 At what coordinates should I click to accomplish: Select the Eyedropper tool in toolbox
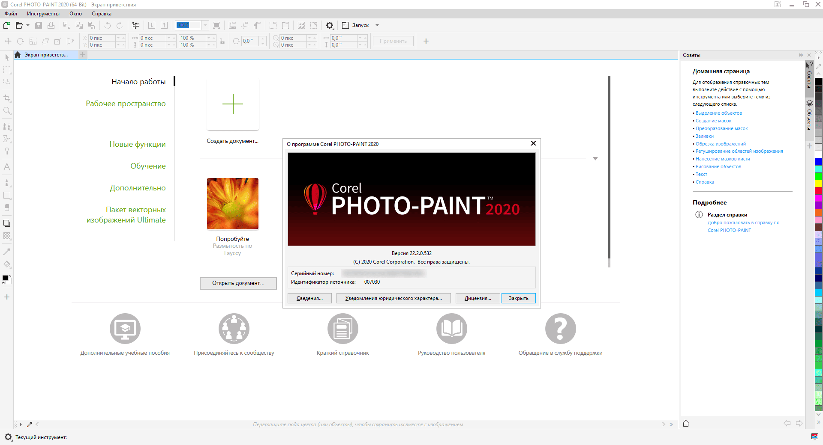pyautogui.click(x=7, y=252)
